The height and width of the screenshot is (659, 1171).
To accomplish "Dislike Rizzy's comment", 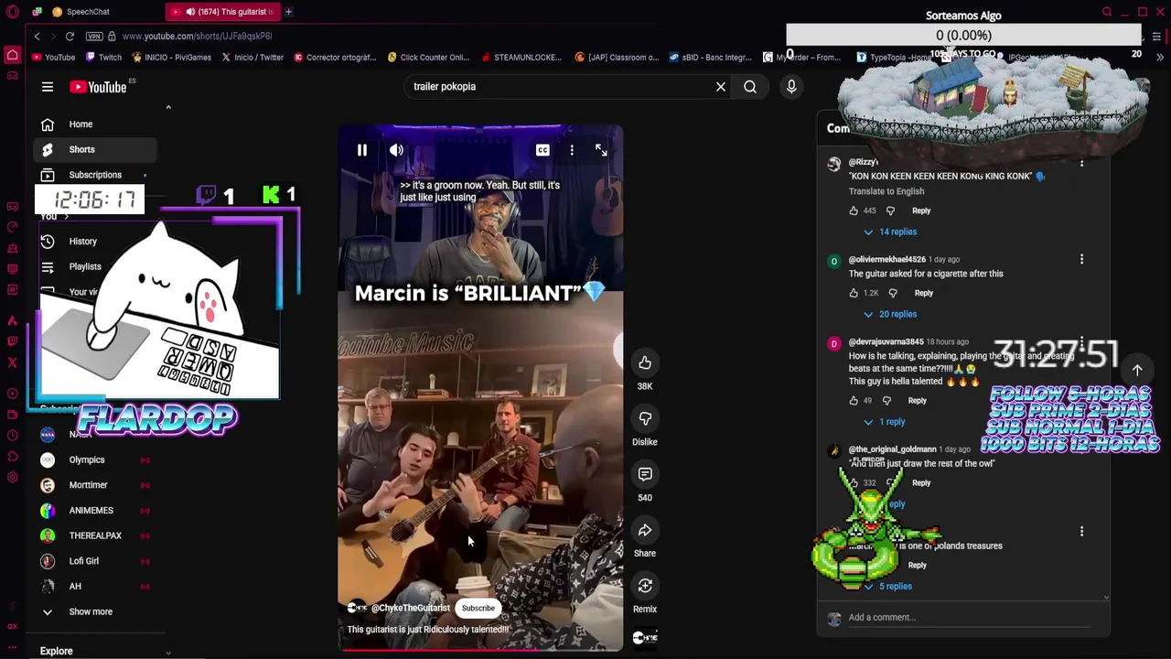I will pos(890,211).
